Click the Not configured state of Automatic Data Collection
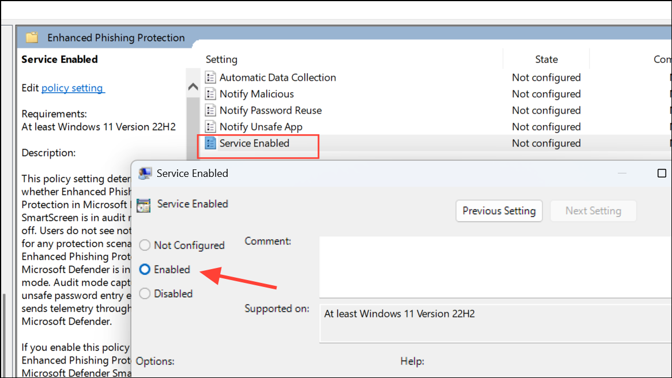672x378 pixels. [546, 78]
